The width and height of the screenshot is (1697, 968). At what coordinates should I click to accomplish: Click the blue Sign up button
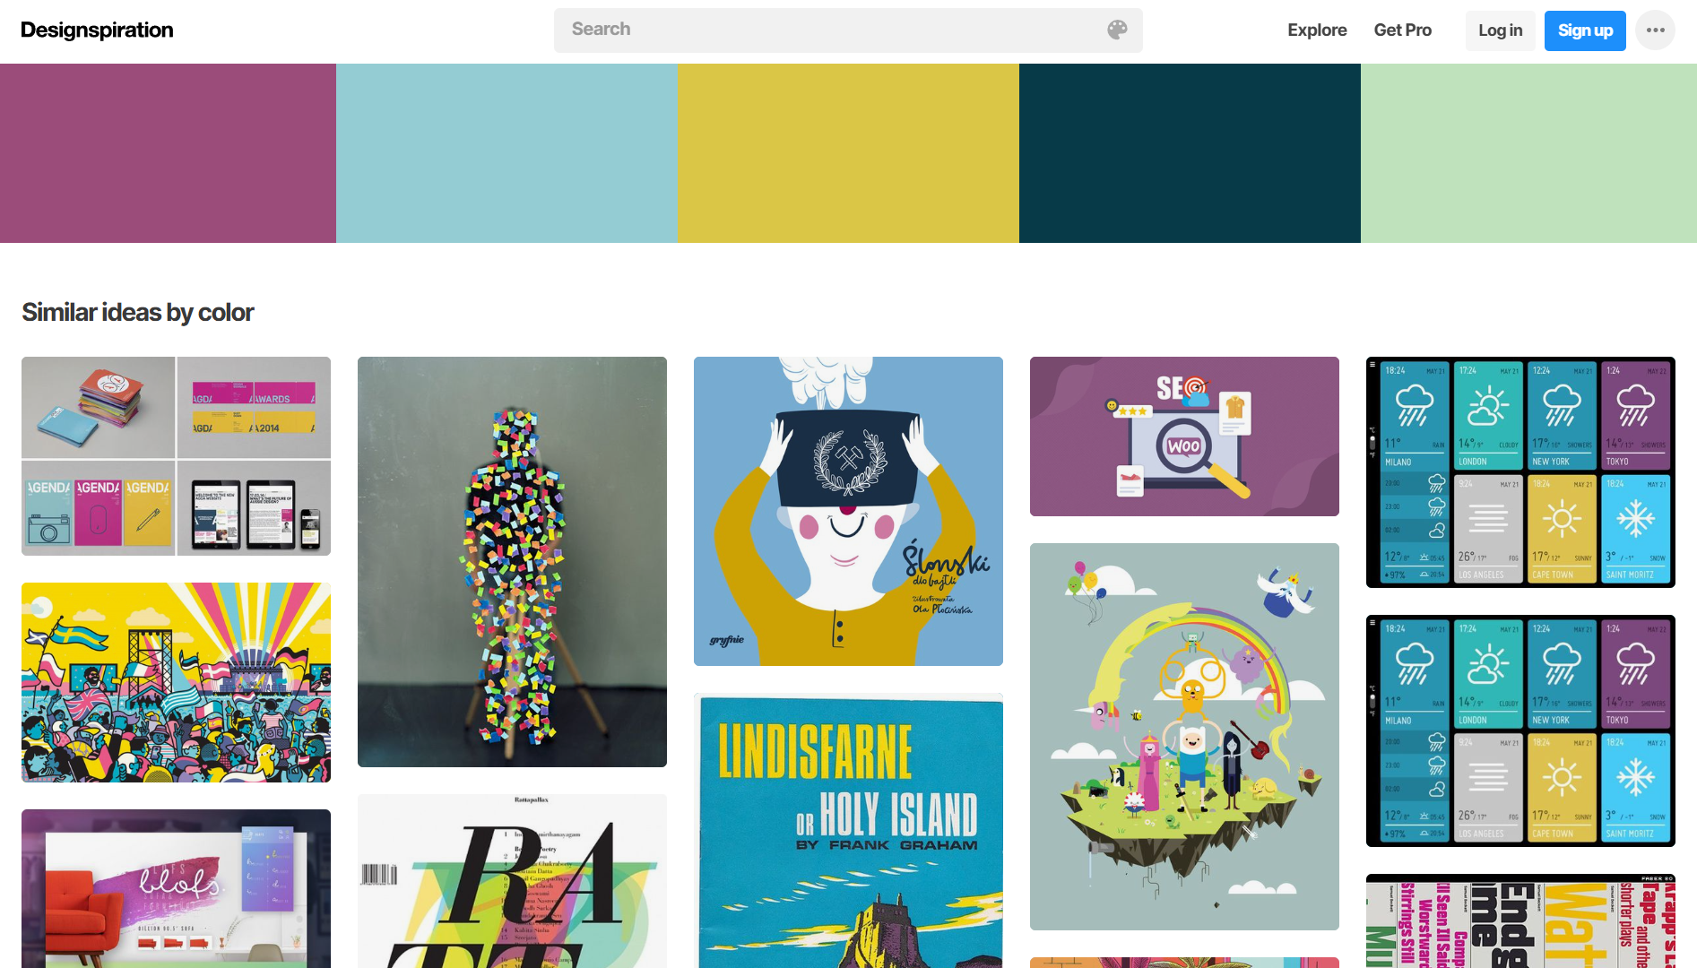click(x=1585, y=30)
